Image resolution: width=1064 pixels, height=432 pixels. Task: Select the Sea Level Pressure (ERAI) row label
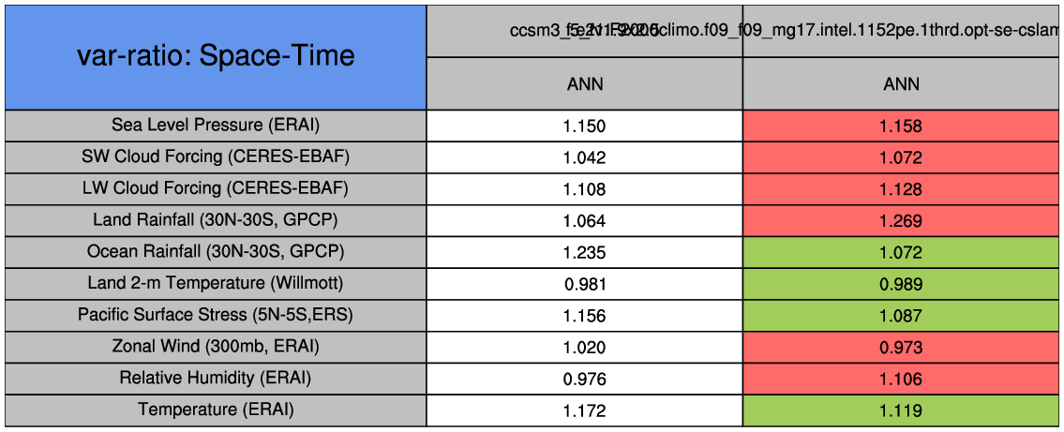click(216, 125)
